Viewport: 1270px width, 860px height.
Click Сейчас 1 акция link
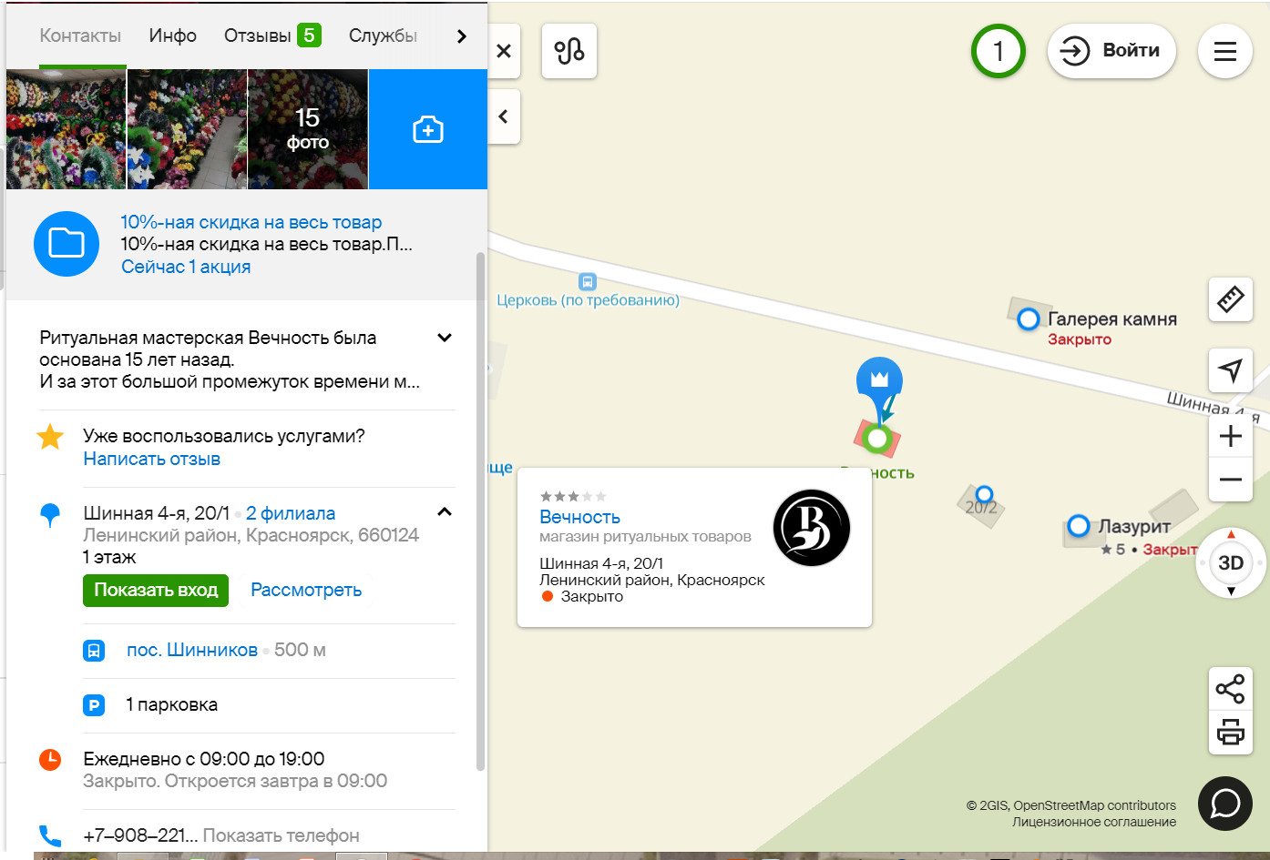pyautogui.click(x=186, y=267)
